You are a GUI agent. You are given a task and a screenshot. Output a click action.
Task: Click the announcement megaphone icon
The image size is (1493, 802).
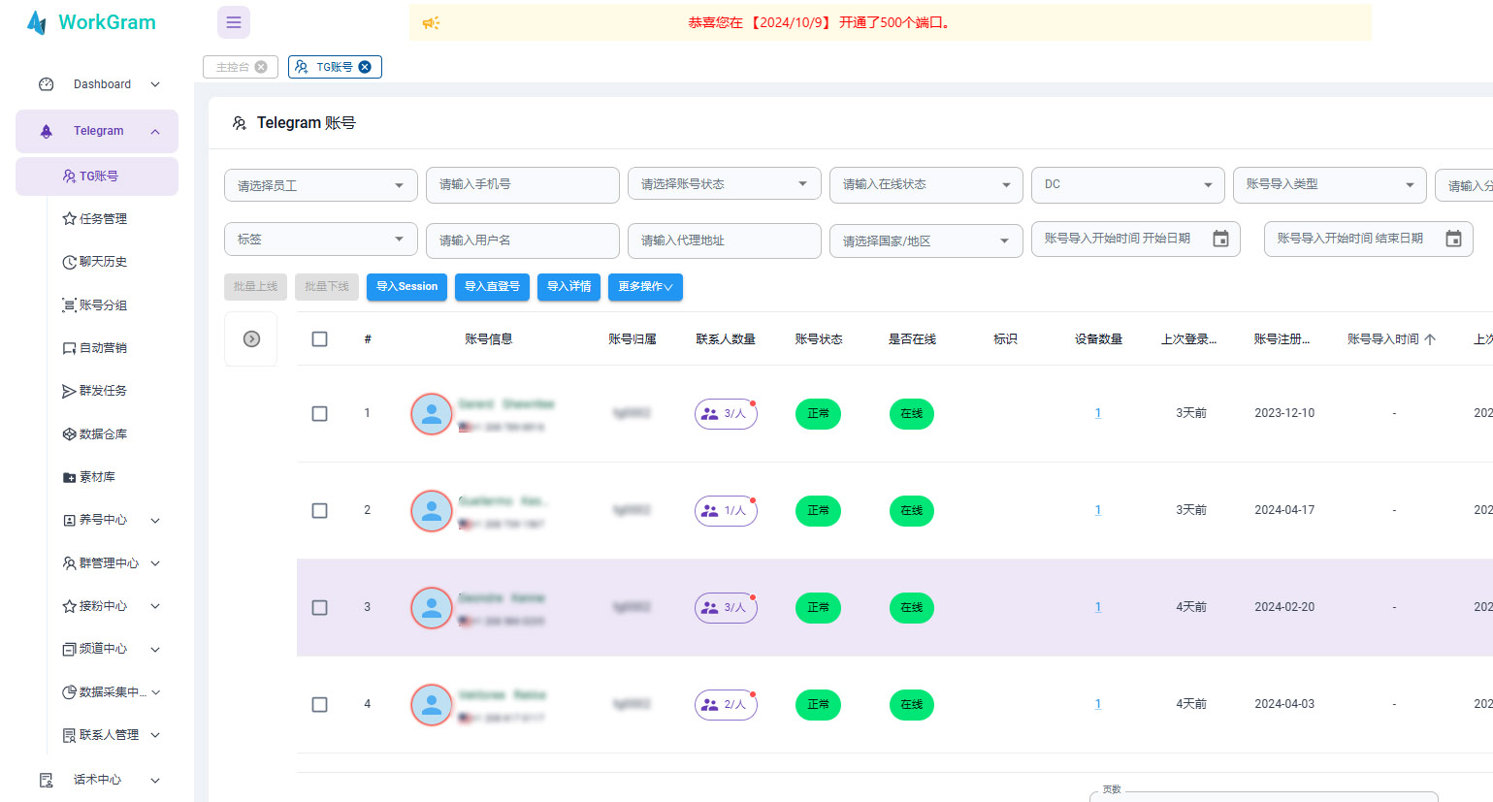pyautogui.click(x=432, y=22)
